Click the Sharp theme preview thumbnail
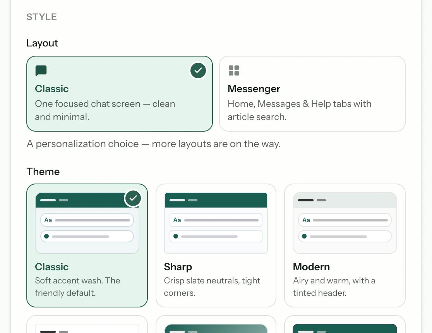This screenshot has height=333, width=432. click(x=216, y=223)
